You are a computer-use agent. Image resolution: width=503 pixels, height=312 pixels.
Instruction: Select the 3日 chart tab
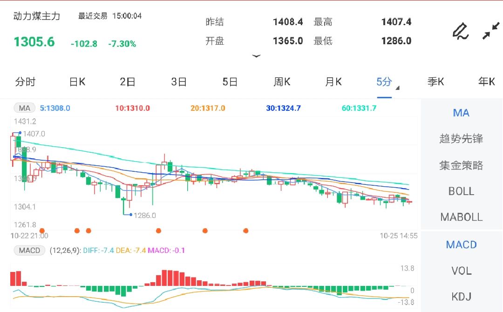179,82
